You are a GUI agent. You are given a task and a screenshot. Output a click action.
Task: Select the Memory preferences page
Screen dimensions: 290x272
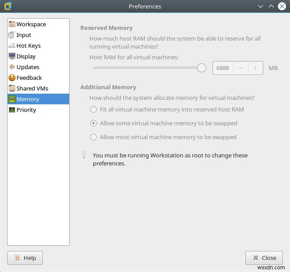point(38,99)
